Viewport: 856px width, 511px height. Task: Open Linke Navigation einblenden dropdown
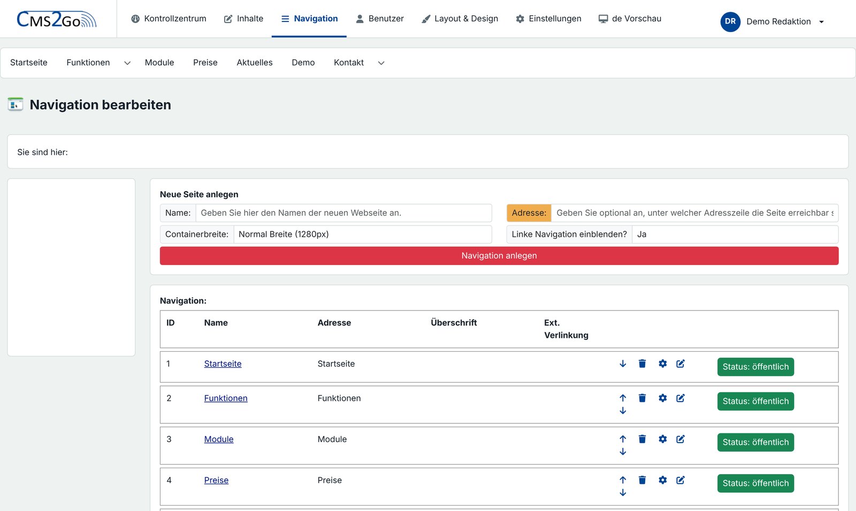735,234
